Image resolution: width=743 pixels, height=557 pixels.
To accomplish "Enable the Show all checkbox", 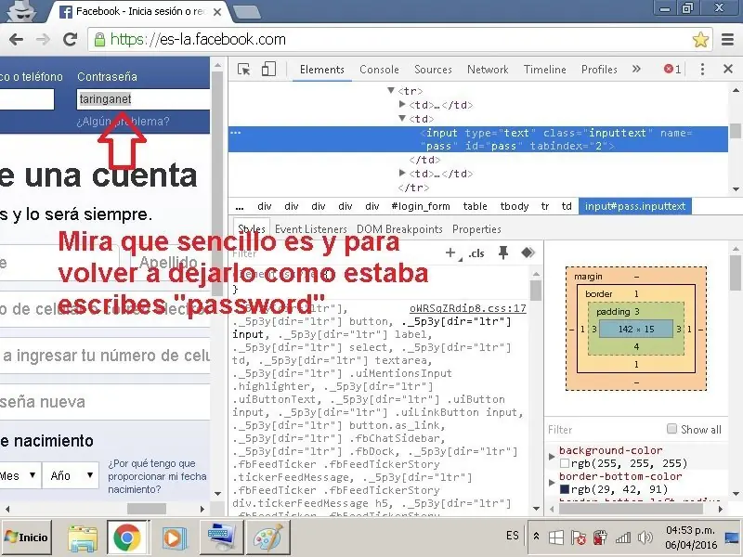I will click(x=671, y=429).
